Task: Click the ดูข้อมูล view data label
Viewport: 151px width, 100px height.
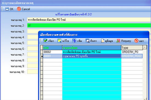Action: 109,41
